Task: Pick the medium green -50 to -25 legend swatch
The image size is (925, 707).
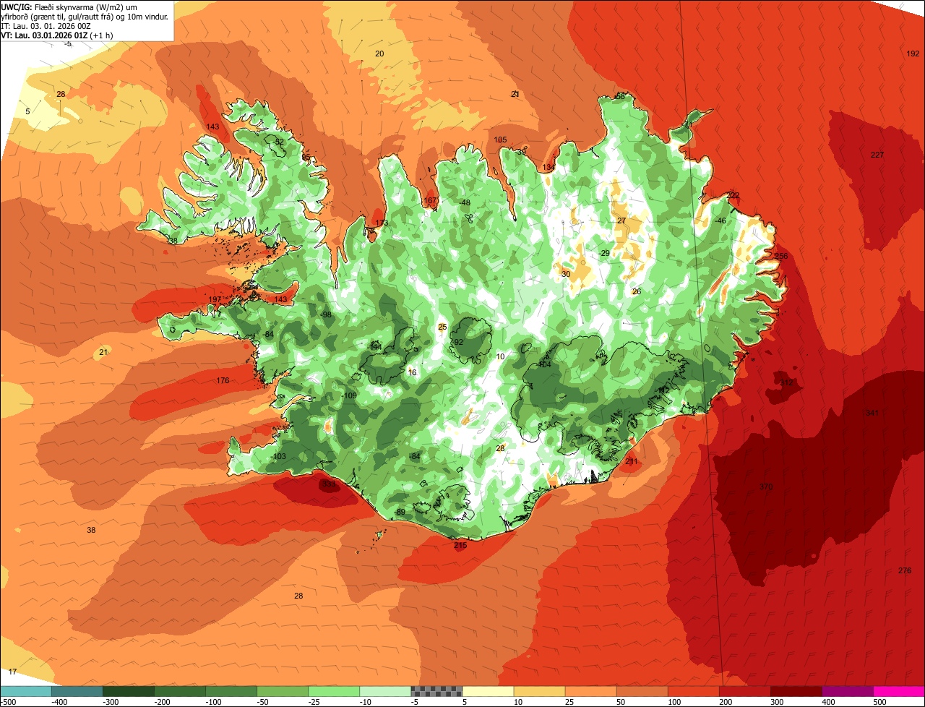Action: coord(283,691)
